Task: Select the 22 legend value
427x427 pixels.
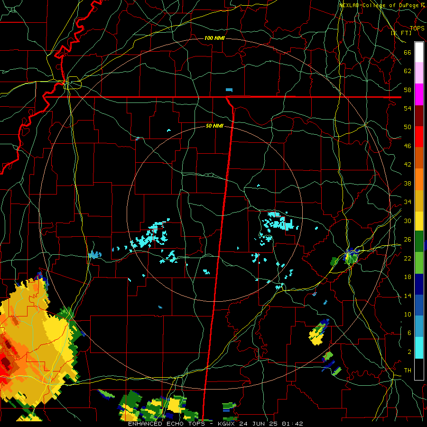Action: [x=408, y=258]
